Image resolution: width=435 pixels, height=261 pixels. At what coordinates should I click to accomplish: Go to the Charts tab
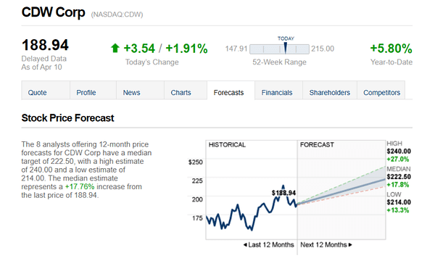click(x=186, y=91)
